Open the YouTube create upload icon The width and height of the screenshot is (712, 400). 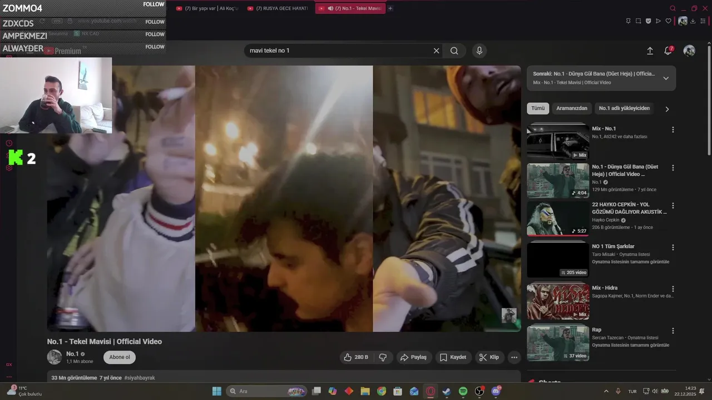tap(650, 51)
